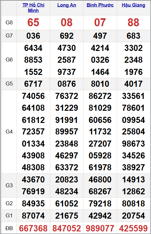Image resolution: width=151 pixels, height=234 pixels.
Task: Open the Bình Phước lottery link
Action: coord(100,5)
